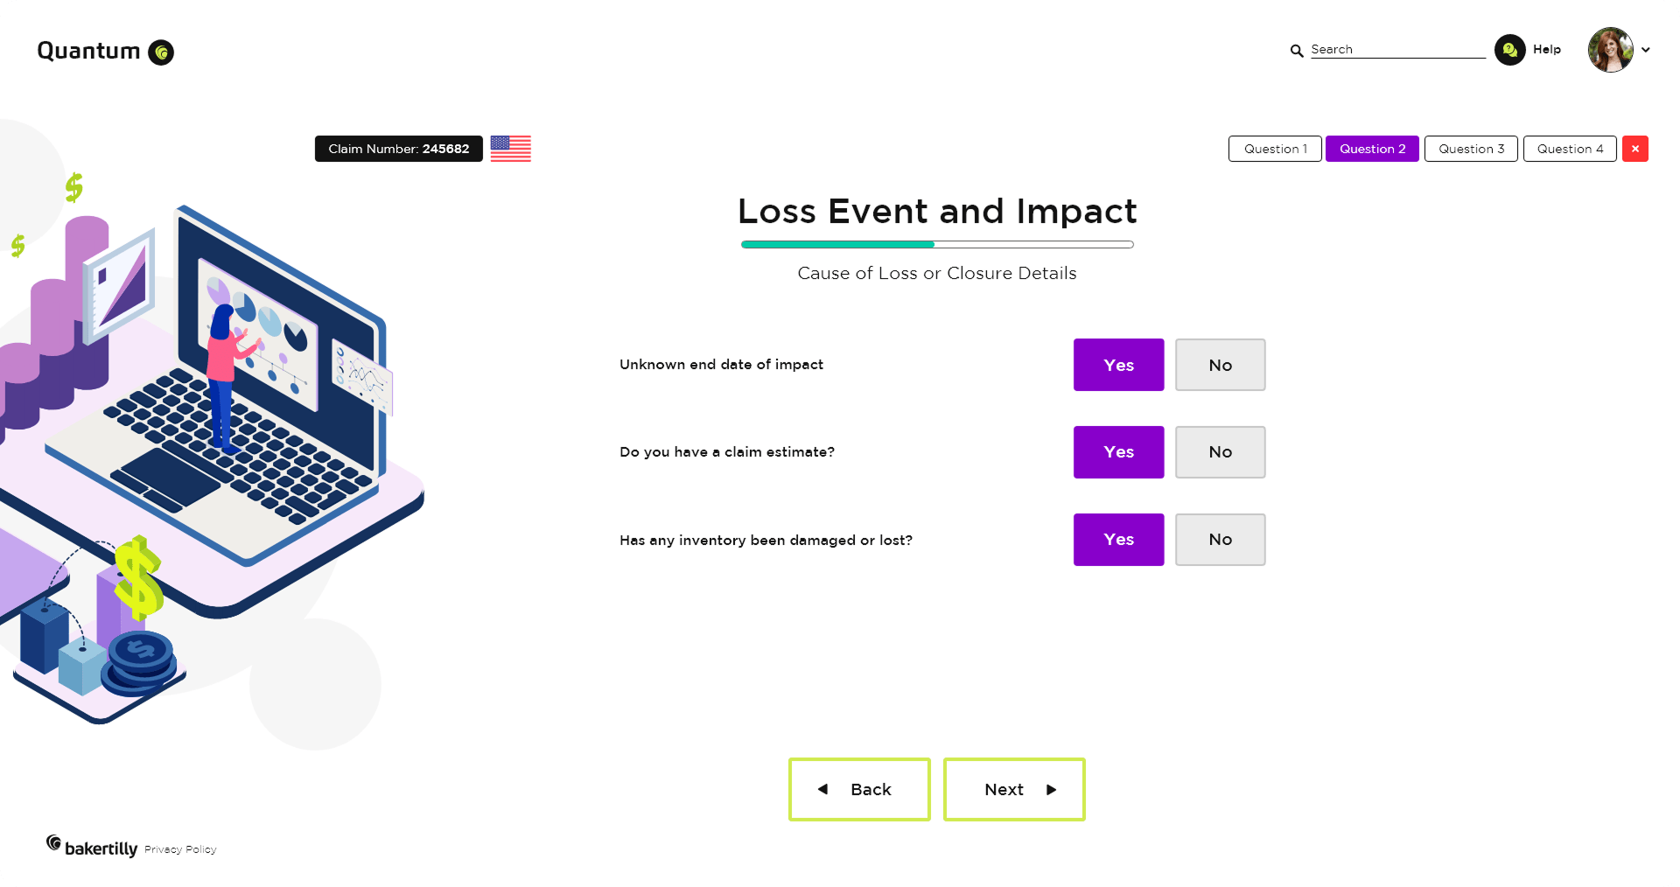The width and height of the screenshot is (1680, 887).
Task: Click the Claim Number 245682 badge
Action: coord(399,149)
